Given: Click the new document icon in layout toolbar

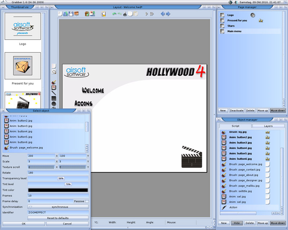Looking at the screenshot, I should click(x=60, y=14).
